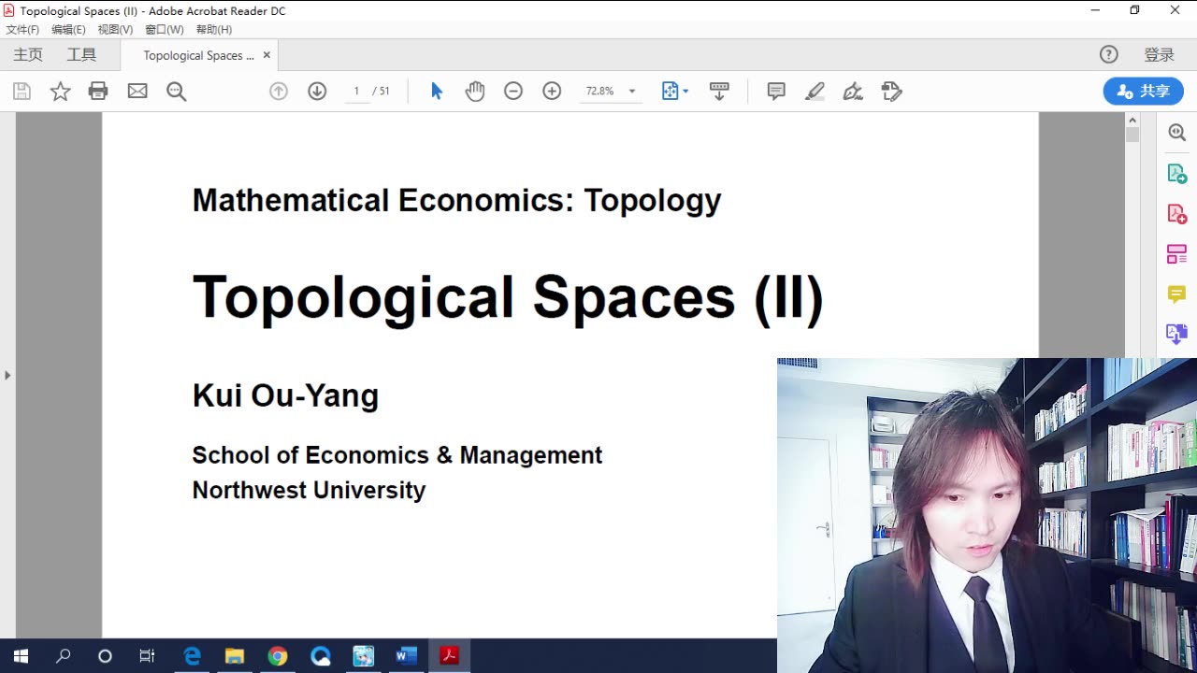1197x673 pixels.
Task: Open Cortana circle in taskbar
Action: [x=105, y=656]
